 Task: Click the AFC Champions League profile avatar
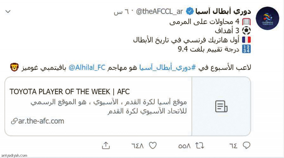click(267, 18)
